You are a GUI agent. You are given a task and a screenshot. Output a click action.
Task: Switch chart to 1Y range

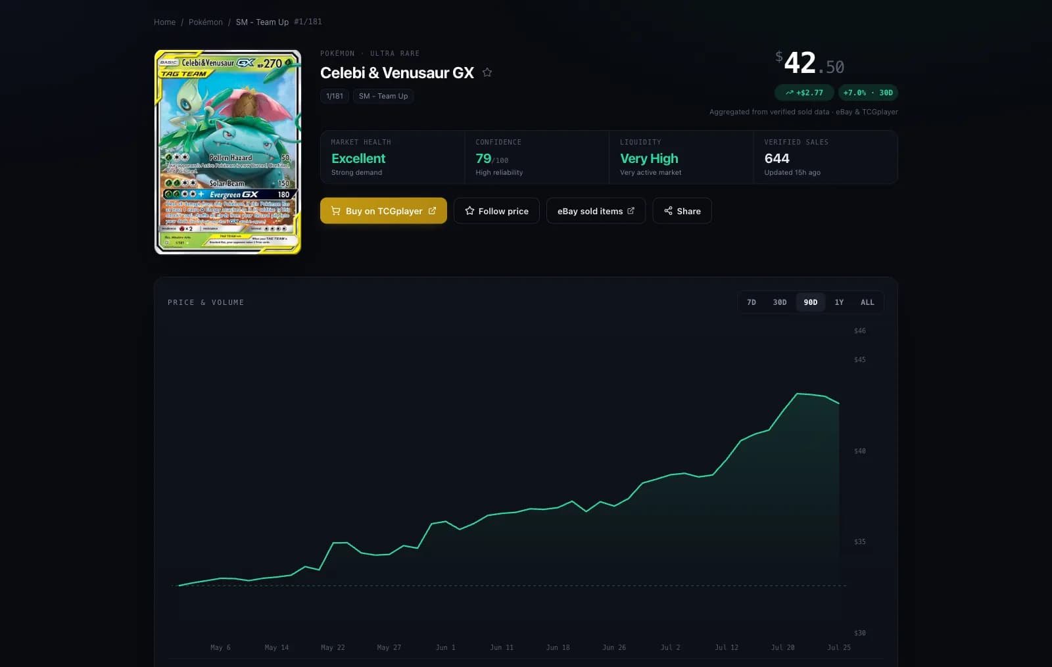pyautogui.click(x=839, y=302)
